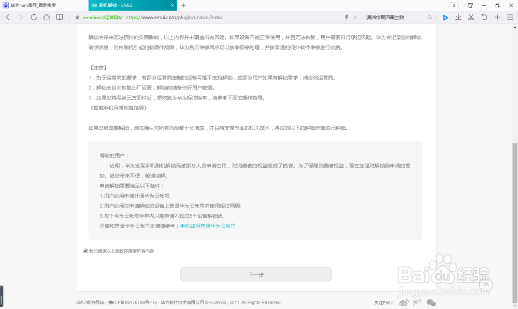This screenshot has height=309, width=518.
Task: Click the blue video acceleration play icon
Action: [x=447, y=17]
